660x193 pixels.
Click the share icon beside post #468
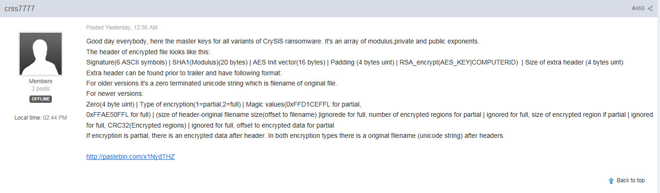650,8
